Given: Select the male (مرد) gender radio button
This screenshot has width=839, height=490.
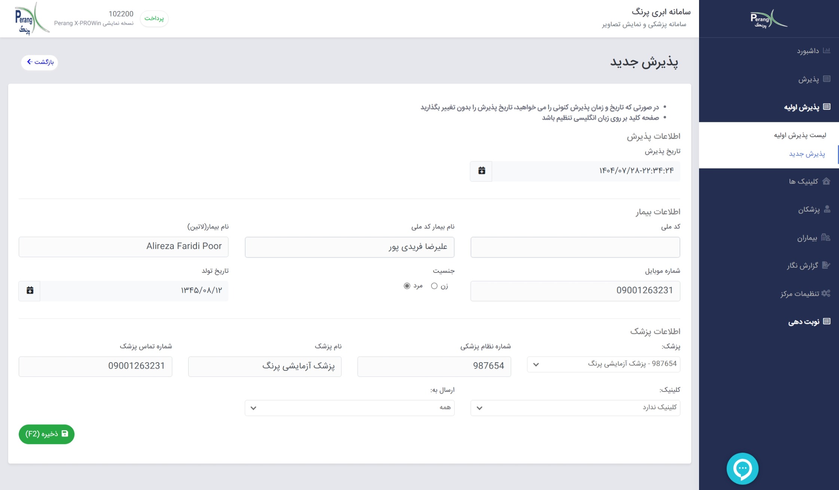Looking at the screenshot, I should 407,286.
